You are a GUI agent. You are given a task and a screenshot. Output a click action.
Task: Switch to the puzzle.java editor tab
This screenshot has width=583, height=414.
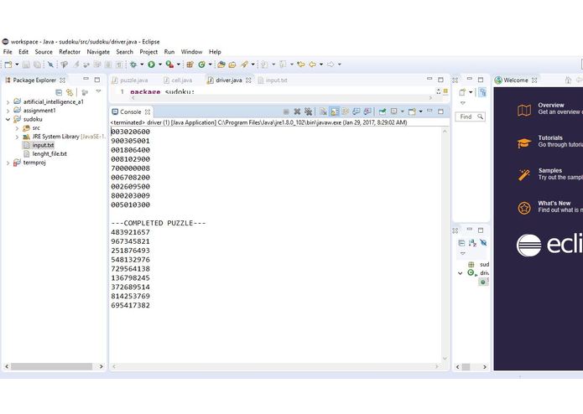pos(130,80)
